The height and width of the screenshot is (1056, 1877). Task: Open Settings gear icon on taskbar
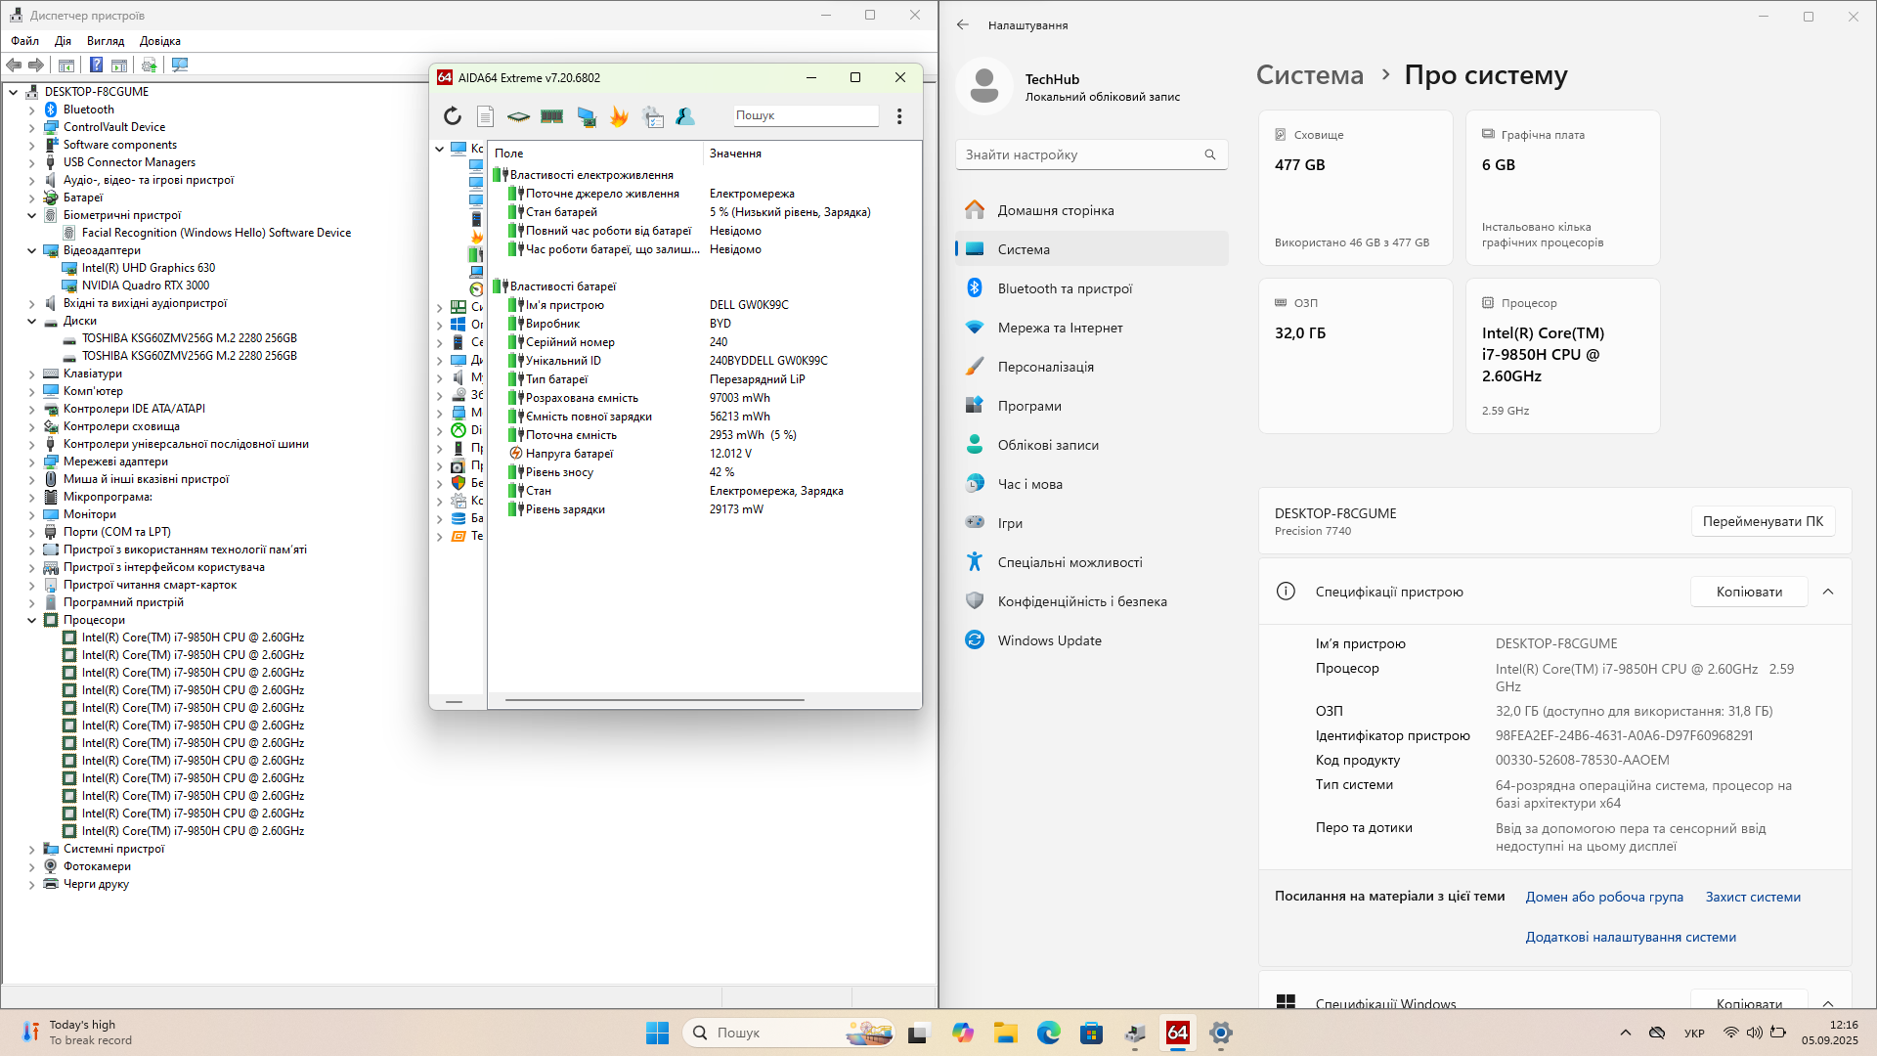point(1221,1033)
